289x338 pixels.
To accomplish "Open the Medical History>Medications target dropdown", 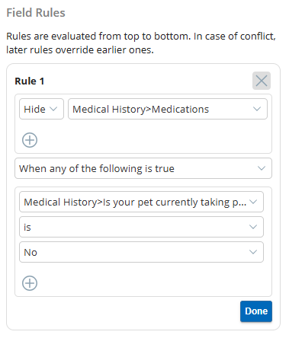I will (168, 109).
